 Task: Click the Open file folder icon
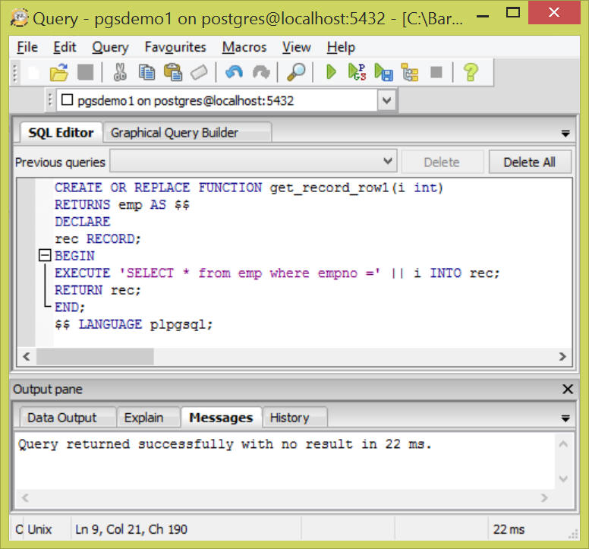(x=58, y=72)
